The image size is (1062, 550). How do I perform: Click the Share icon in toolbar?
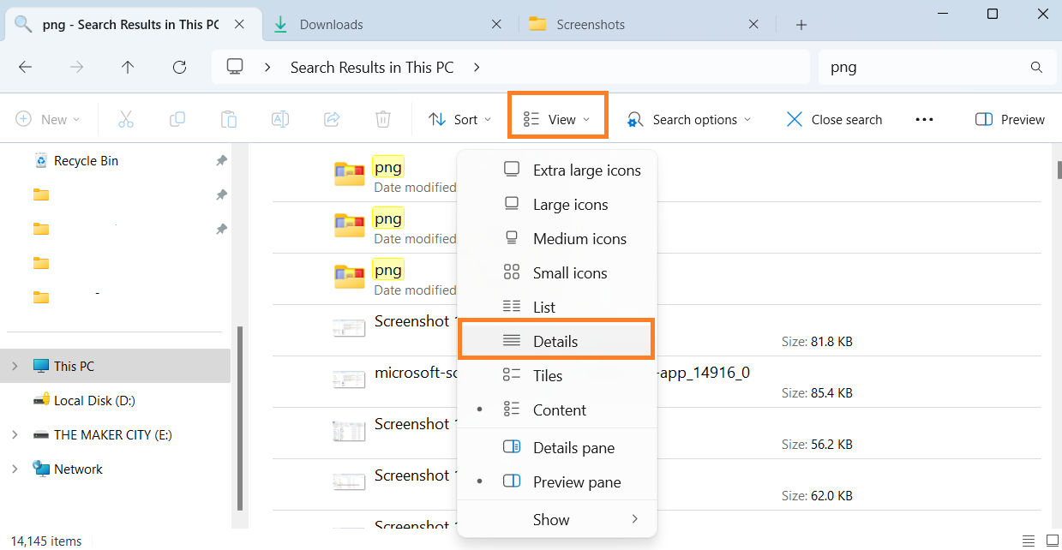click(332, 119)
